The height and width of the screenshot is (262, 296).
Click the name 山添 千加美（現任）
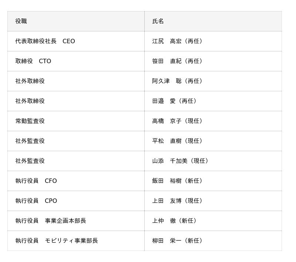coord(181,161)
